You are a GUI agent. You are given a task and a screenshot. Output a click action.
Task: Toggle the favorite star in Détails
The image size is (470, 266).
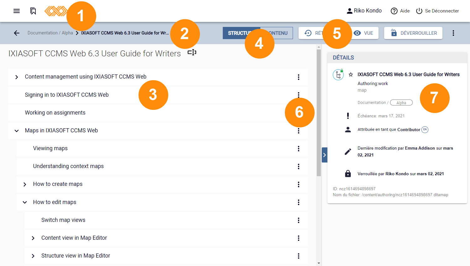pyautogui.click(x=351, y=74)
